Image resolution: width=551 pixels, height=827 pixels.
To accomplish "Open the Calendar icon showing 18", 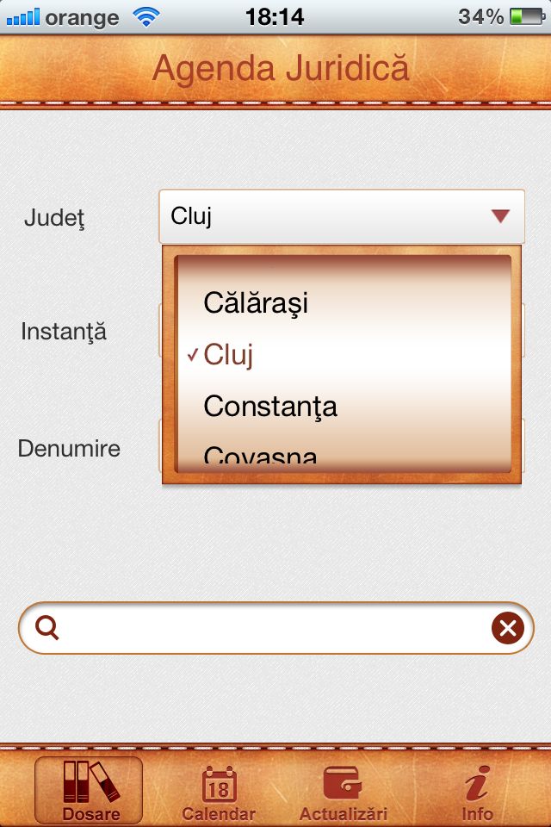I will click(219, 784).
